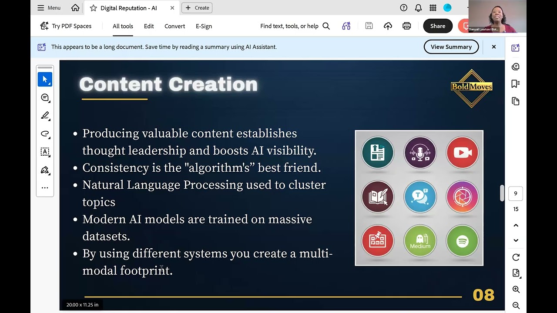Image resolution: width=557 pixels, height=313 pixels.
Task: Open the Convert tab
Action: click(x=174, y=26)
